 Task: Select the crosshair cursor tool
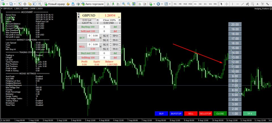[227, 4]
